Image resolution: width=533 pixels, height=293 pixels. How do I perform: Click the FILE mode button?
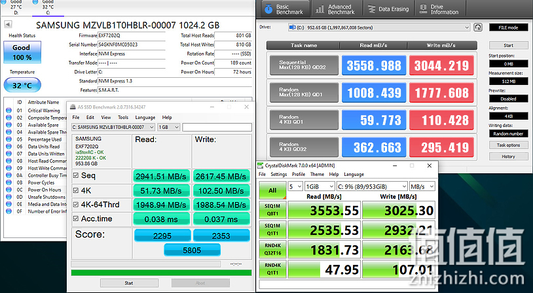509,27
